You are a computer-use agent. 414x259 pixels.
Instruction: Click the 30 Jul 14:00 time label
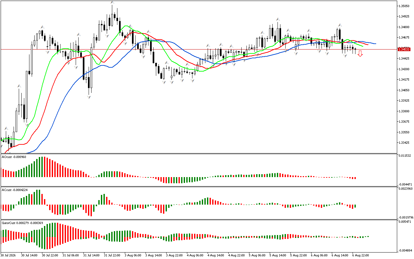[x=29, y=255]
